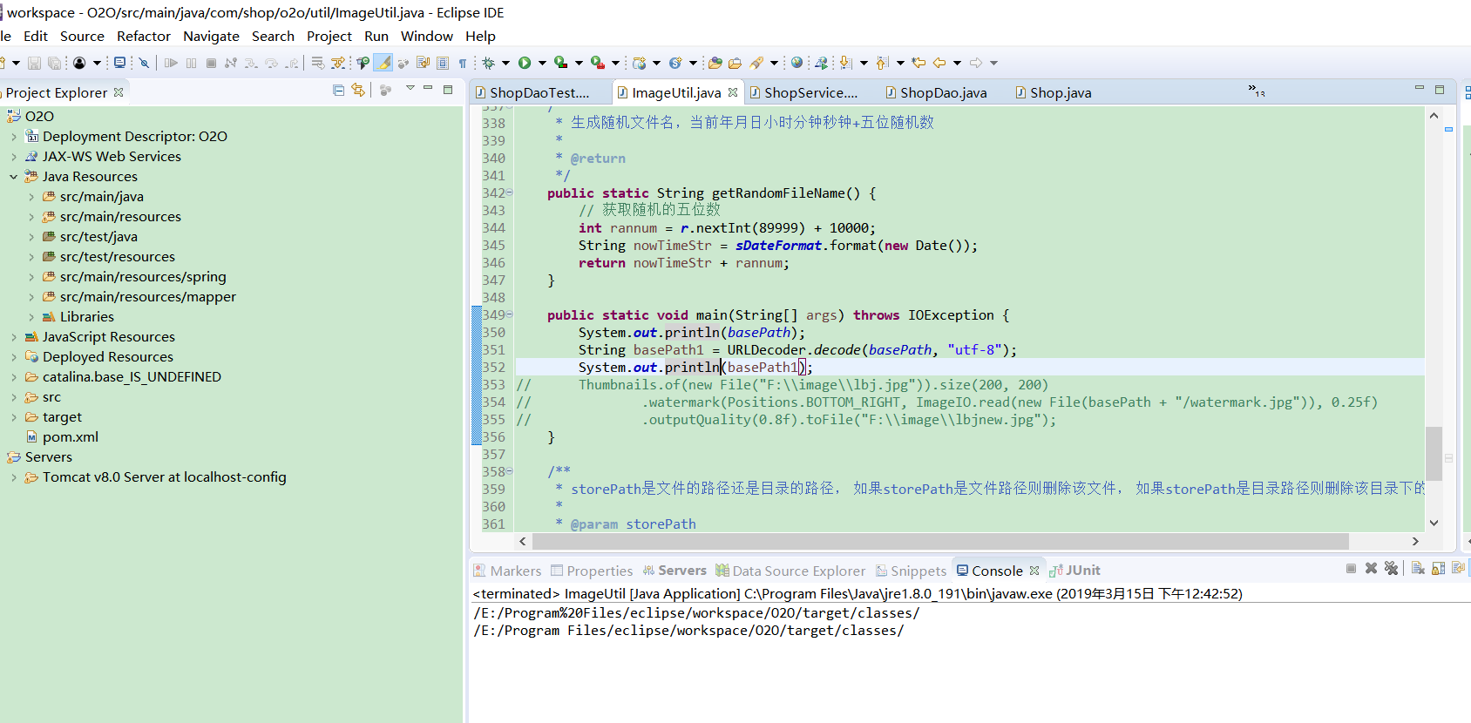Viewport: 1471px width, 723px height.
Task: Select the JUnit view tab
Action: (1074, 571)
